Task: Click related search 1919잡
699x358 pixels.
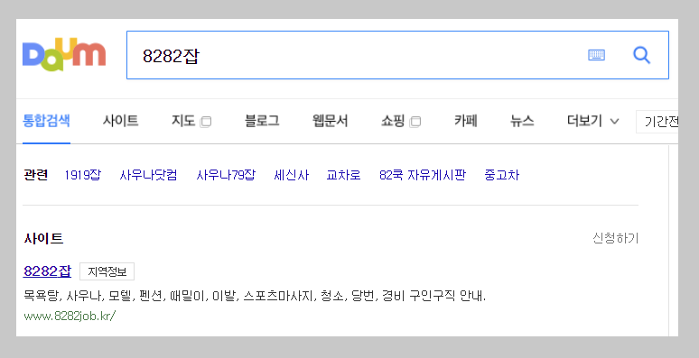Action: [x=82, y=175]
